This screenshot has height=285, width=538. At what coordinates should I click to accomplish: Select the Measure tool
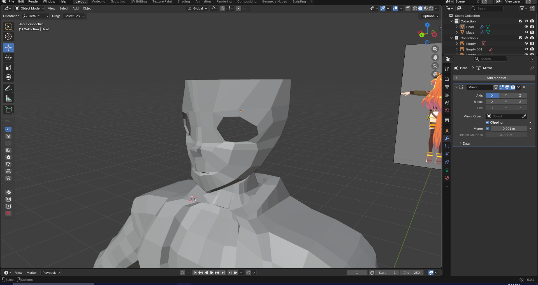(8, 98)
